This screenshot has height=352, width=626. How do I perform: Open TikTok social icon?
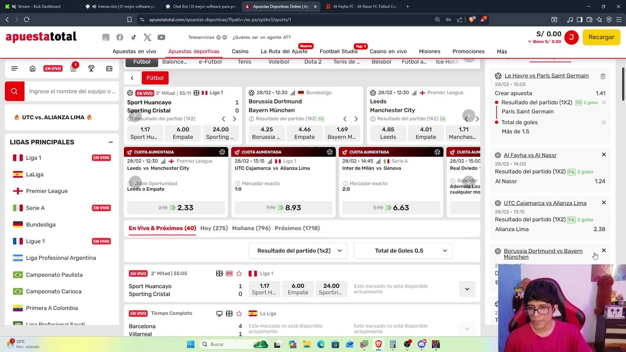click(134, 37)
